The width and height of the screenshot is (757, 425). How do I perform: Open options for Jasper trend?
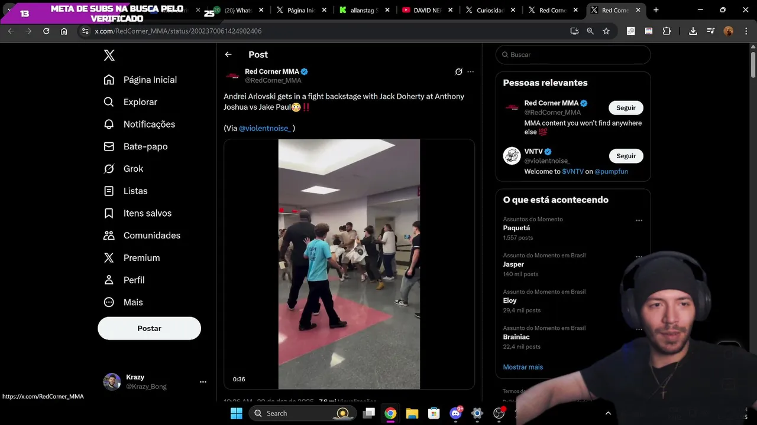point(639,257)
